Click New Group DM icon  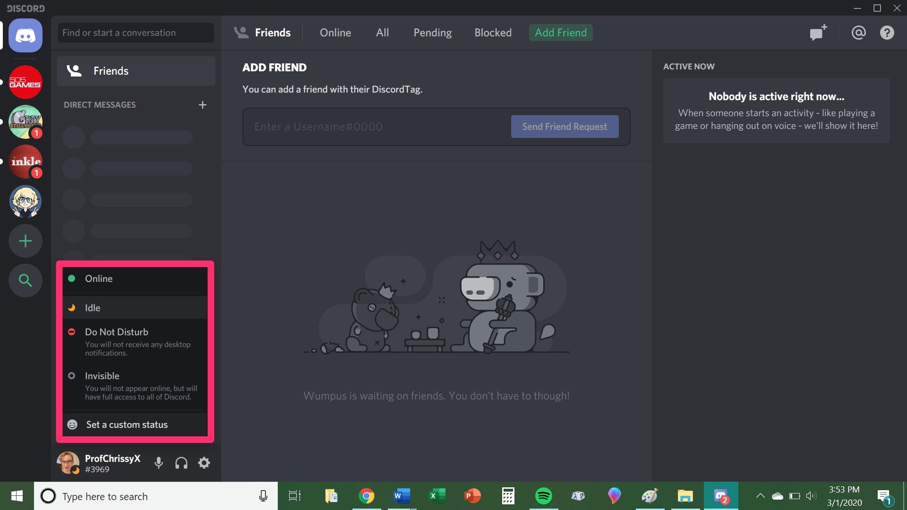[x=818, y=33]
